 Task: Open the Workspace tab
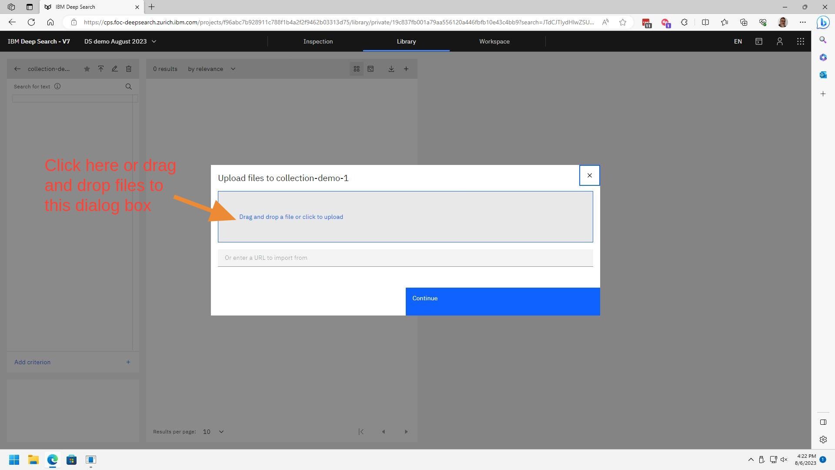(x=494, y=41)
